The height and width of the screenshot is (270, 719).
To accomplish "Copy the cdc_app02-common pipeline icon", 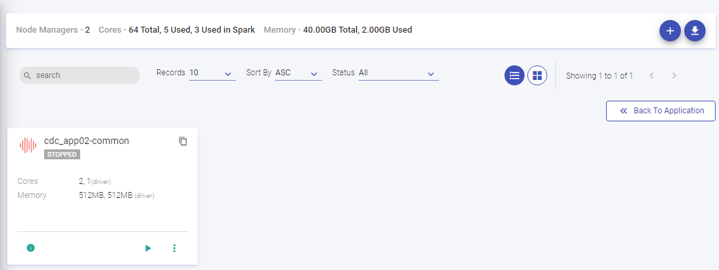I will click(x=183, y=141).
